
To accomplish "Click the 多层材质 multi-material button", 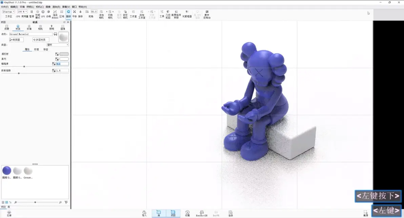I will coord(41,40).
